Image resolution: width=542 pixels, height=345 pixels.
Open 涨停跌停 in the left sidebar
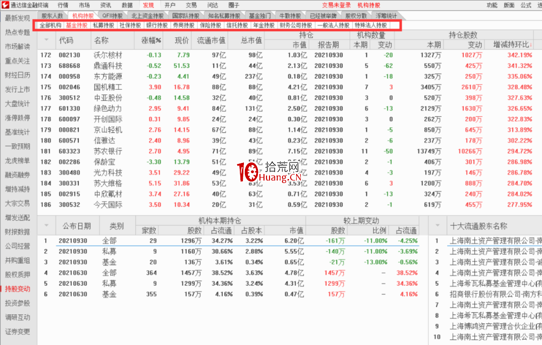point(17,118)
